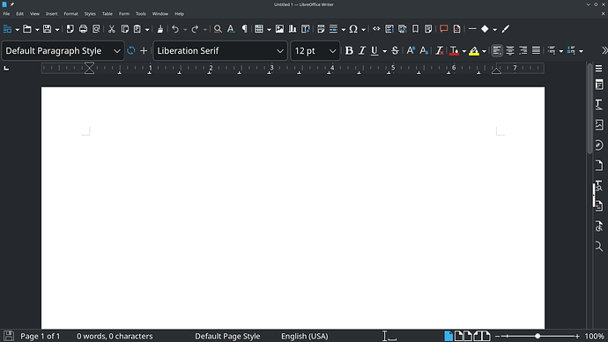This screenshot has width=608, height=342.
Task: Insert a text box
Action: tap(306, 29)
